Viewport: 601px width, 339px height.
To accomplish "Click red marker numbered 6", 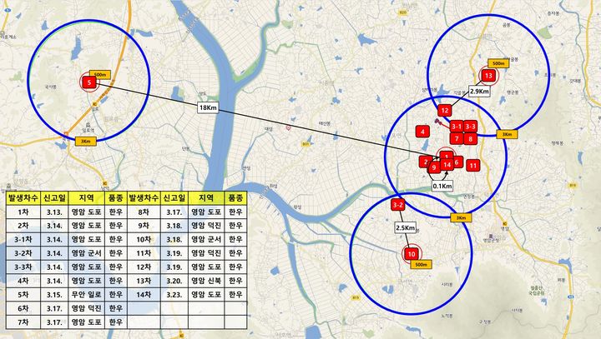I will pyautogui.click(x=457, y=162).
